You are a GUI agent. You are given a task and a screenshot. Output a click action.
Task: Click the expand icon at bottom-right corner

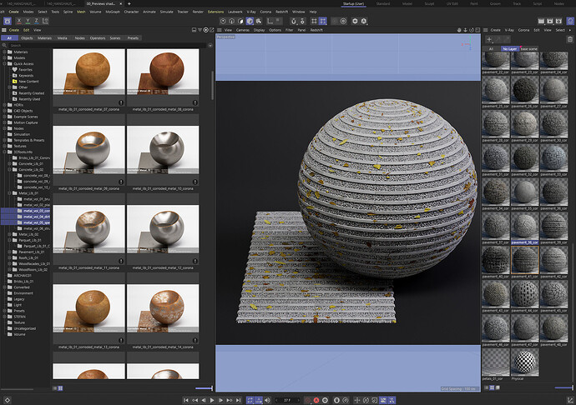(570, 400)
